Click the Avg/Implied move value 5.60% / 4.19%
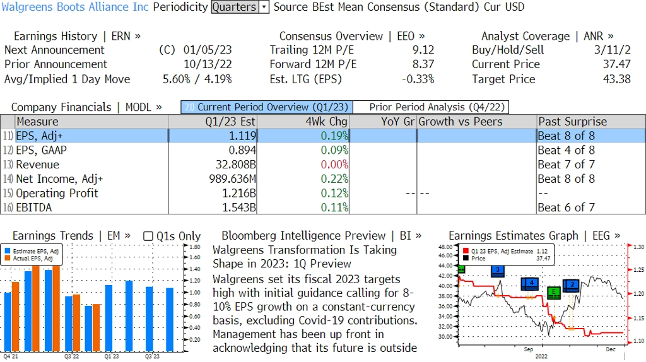 pyautogui.click(x=197, y=79)
